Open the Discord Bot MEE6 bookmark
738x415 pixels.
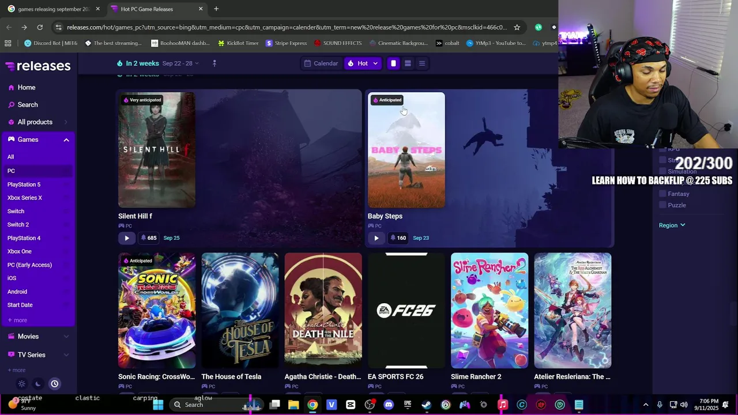51,43
